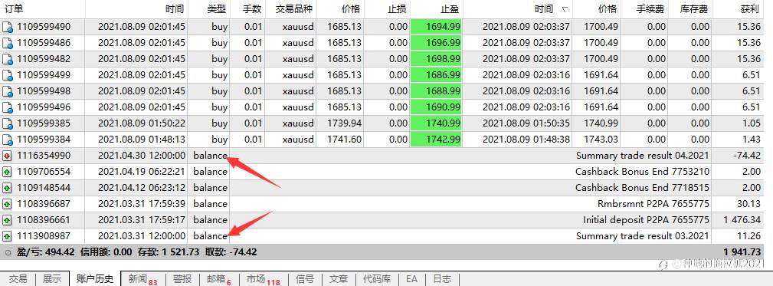Viewport: 773px width, 286px height.
Task: Click close price 1743.03
Action: [x=601, y=140]
